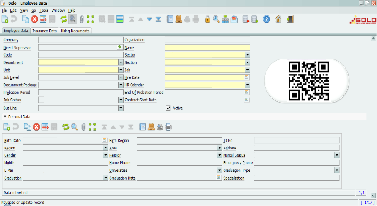Open the Job Level dropdown

point(121,77)
